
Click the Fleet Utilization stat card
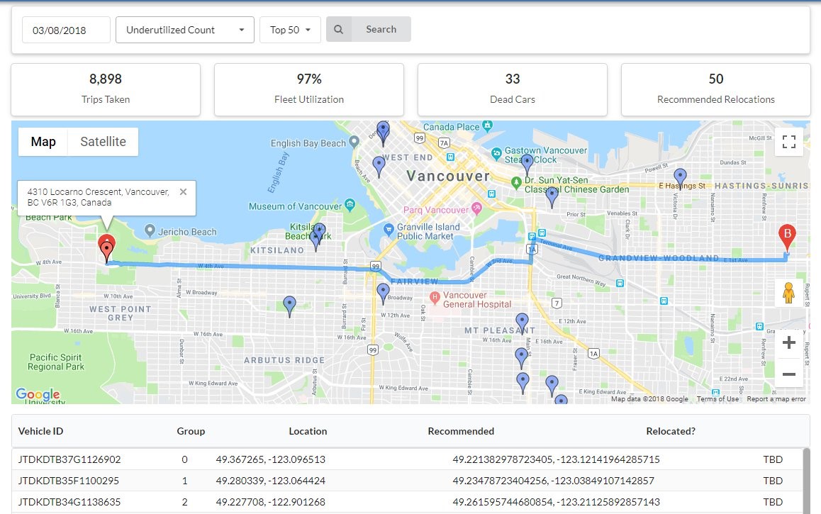pos(309,89)
